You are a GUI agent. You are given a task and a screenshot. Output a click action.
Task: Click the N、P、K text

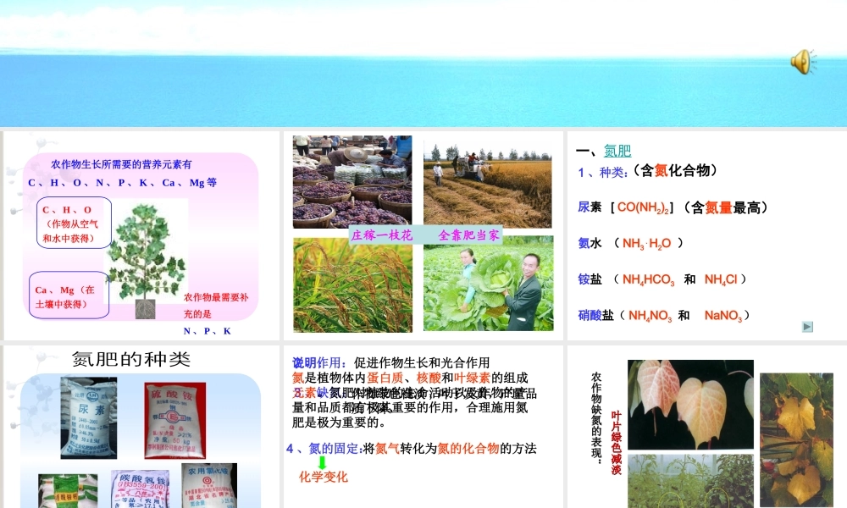pos(207,331)
